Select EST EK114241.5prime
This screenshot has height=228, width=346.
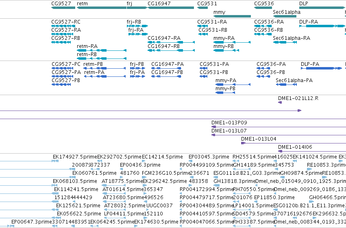(x=76, y=189)
